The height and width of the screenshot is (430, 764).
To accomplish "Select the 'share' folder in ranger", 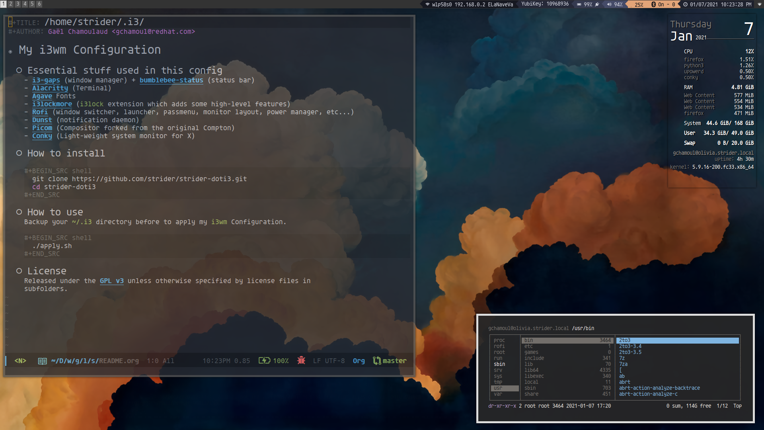I will (x=567, y=394).
